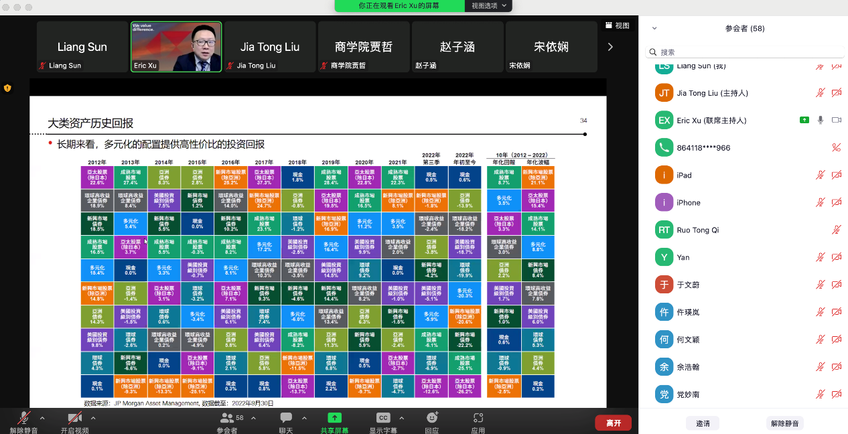Click the phone icon for caller 864118****966

pos(664,147)
